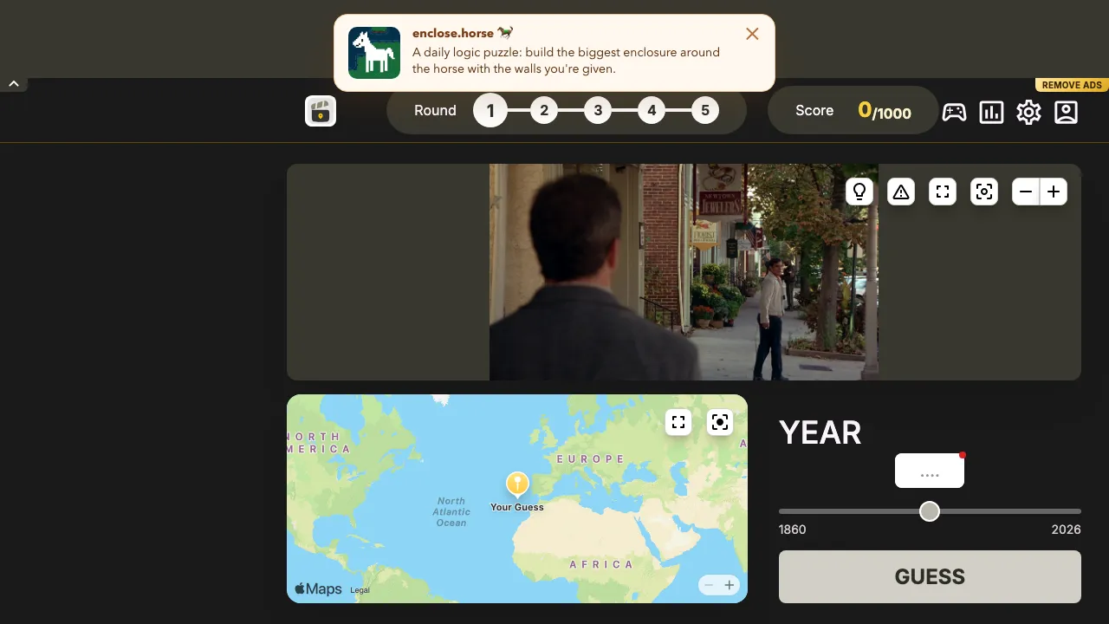Select round 3 step
The width and height of the screenshot is (1109, 624).
pyautogui.click(x=598, y=110)
